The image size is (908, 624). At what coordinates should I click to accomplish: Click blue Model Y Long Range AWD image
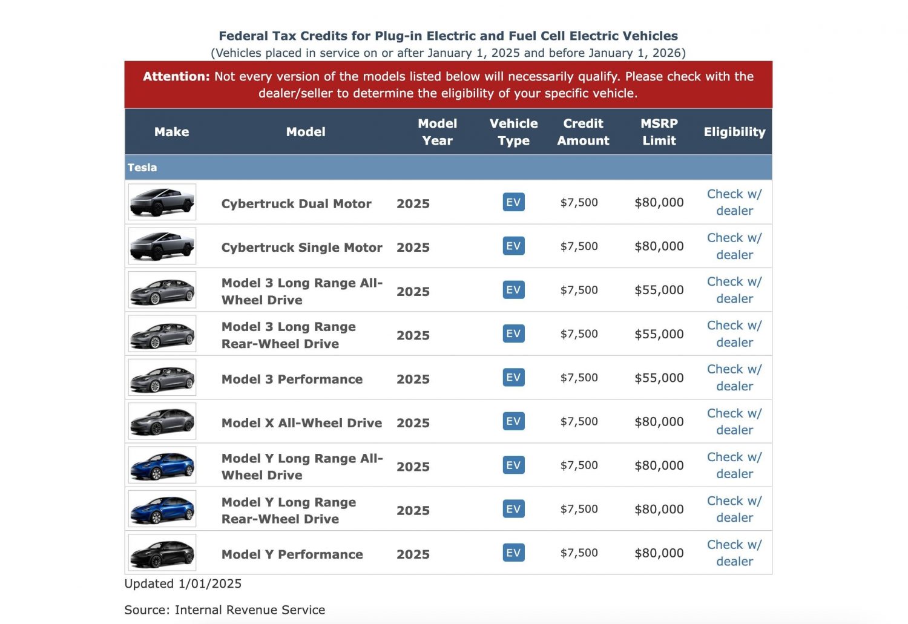(162, 465)
